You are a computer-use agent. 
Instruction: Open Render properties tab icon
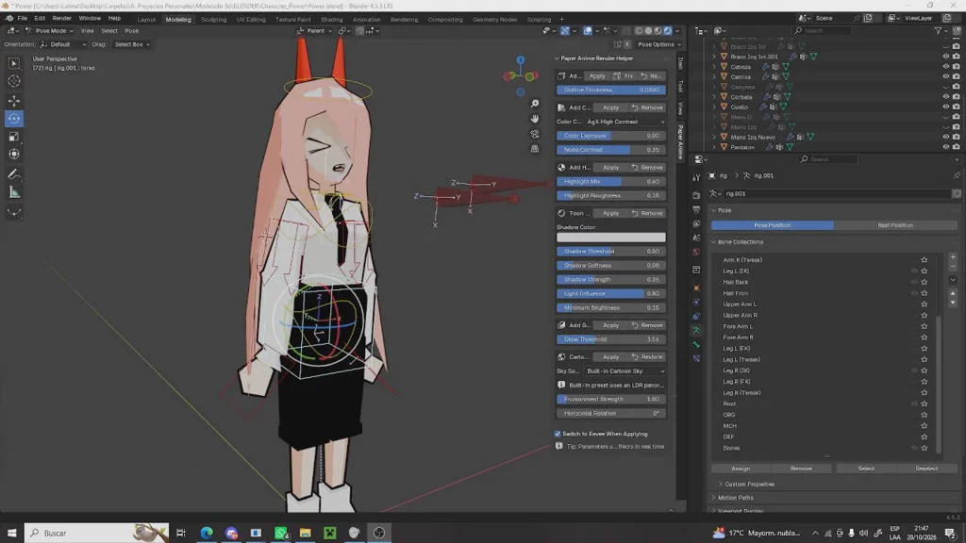[697, 195]
